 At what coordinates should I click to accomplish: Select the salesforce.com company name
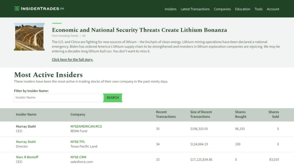click(82, 162)
